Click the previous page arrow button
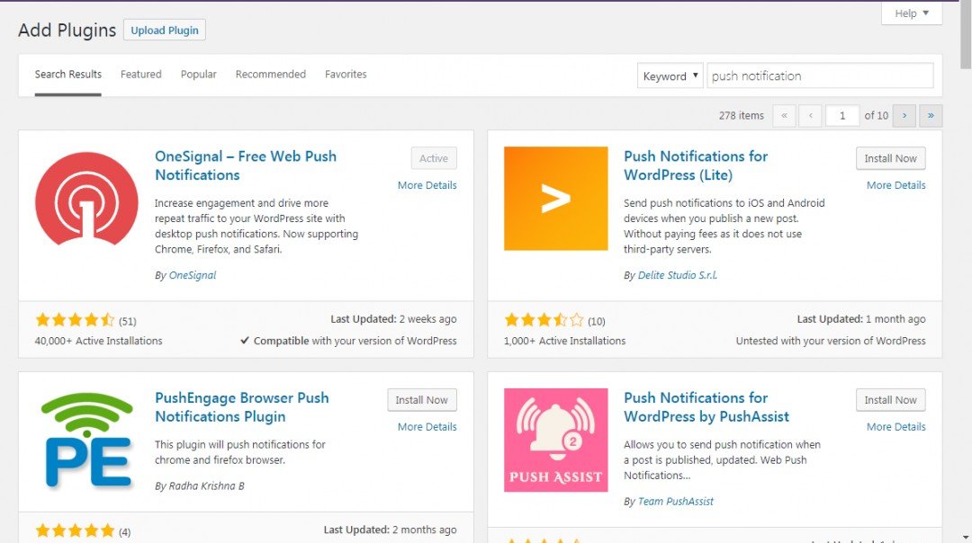Screen dimensions: 972x543 point(810,116)
